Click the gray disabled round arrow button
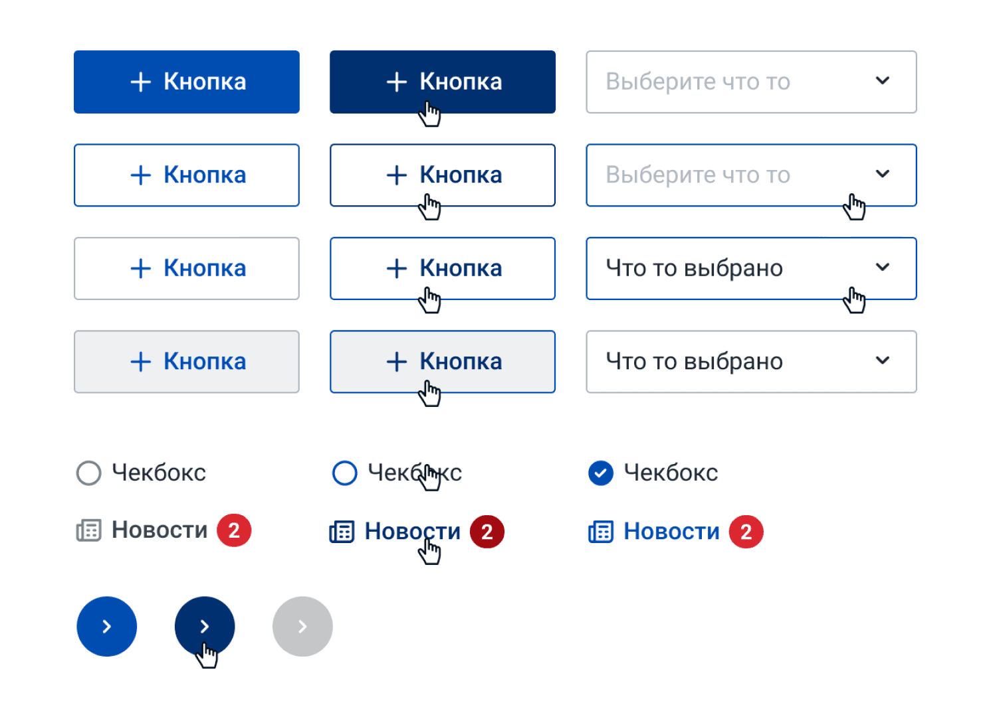Screen dimensions: 989x717 click(302, 626)
